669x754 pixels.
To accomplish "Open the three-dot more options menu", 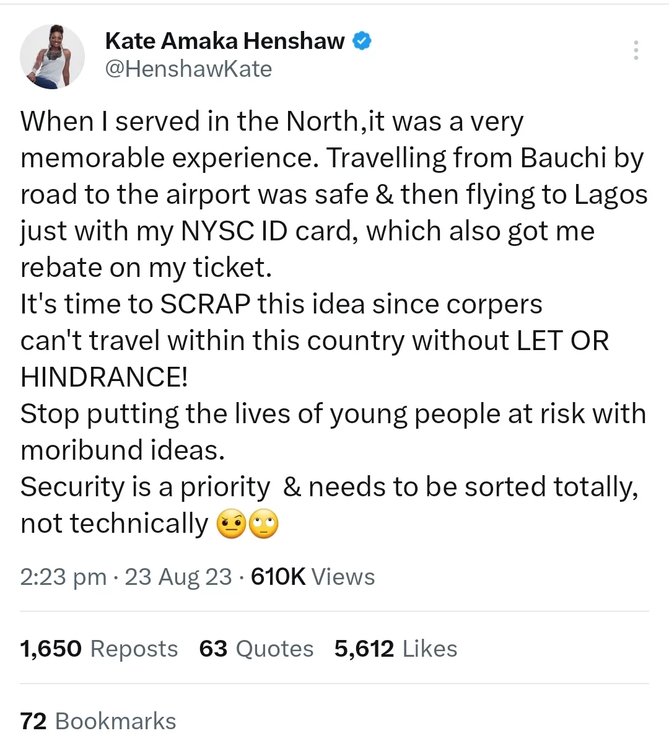I will [636, 50].
